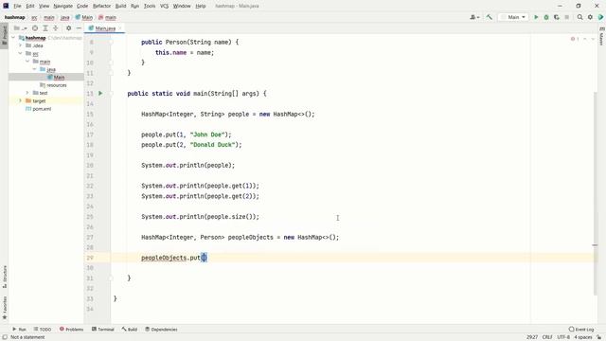Click the Stop process icon
Screen dimensions: 606x341
567,17
